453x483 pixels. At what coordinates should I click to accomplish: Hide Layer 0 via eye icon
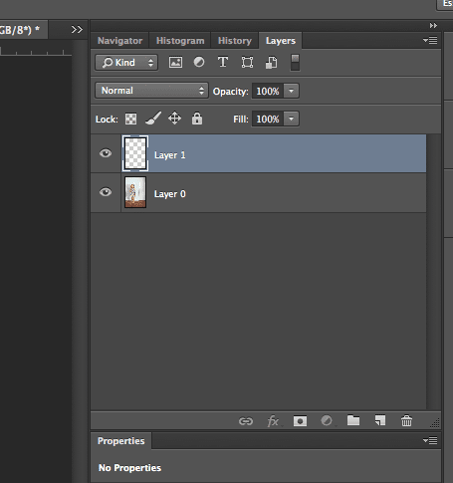[x=106, y=192]
